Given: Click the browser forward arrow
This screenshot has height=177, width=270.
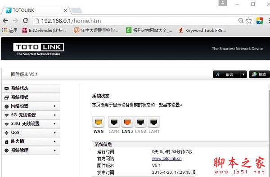Looking at the screenshot, I should click(15, 21).
